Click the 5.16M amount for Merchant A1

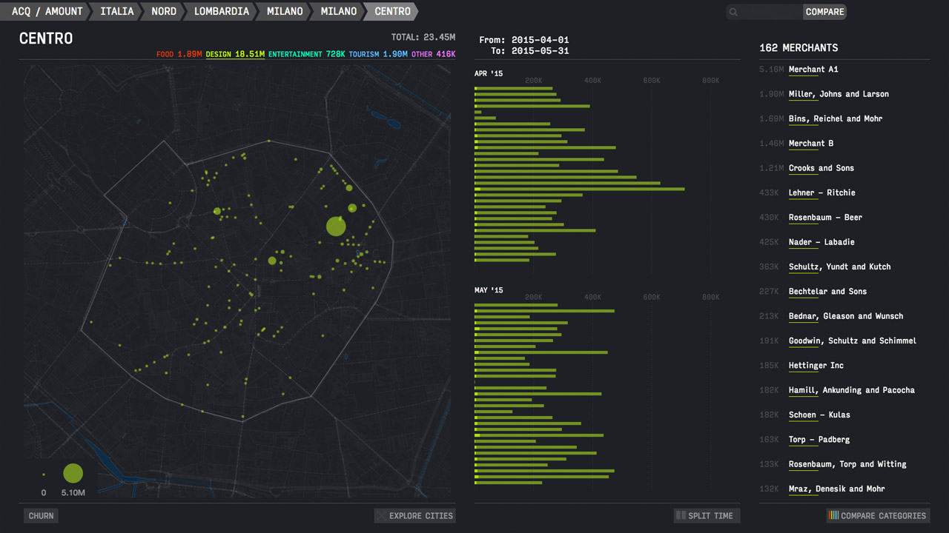[771, 70]
